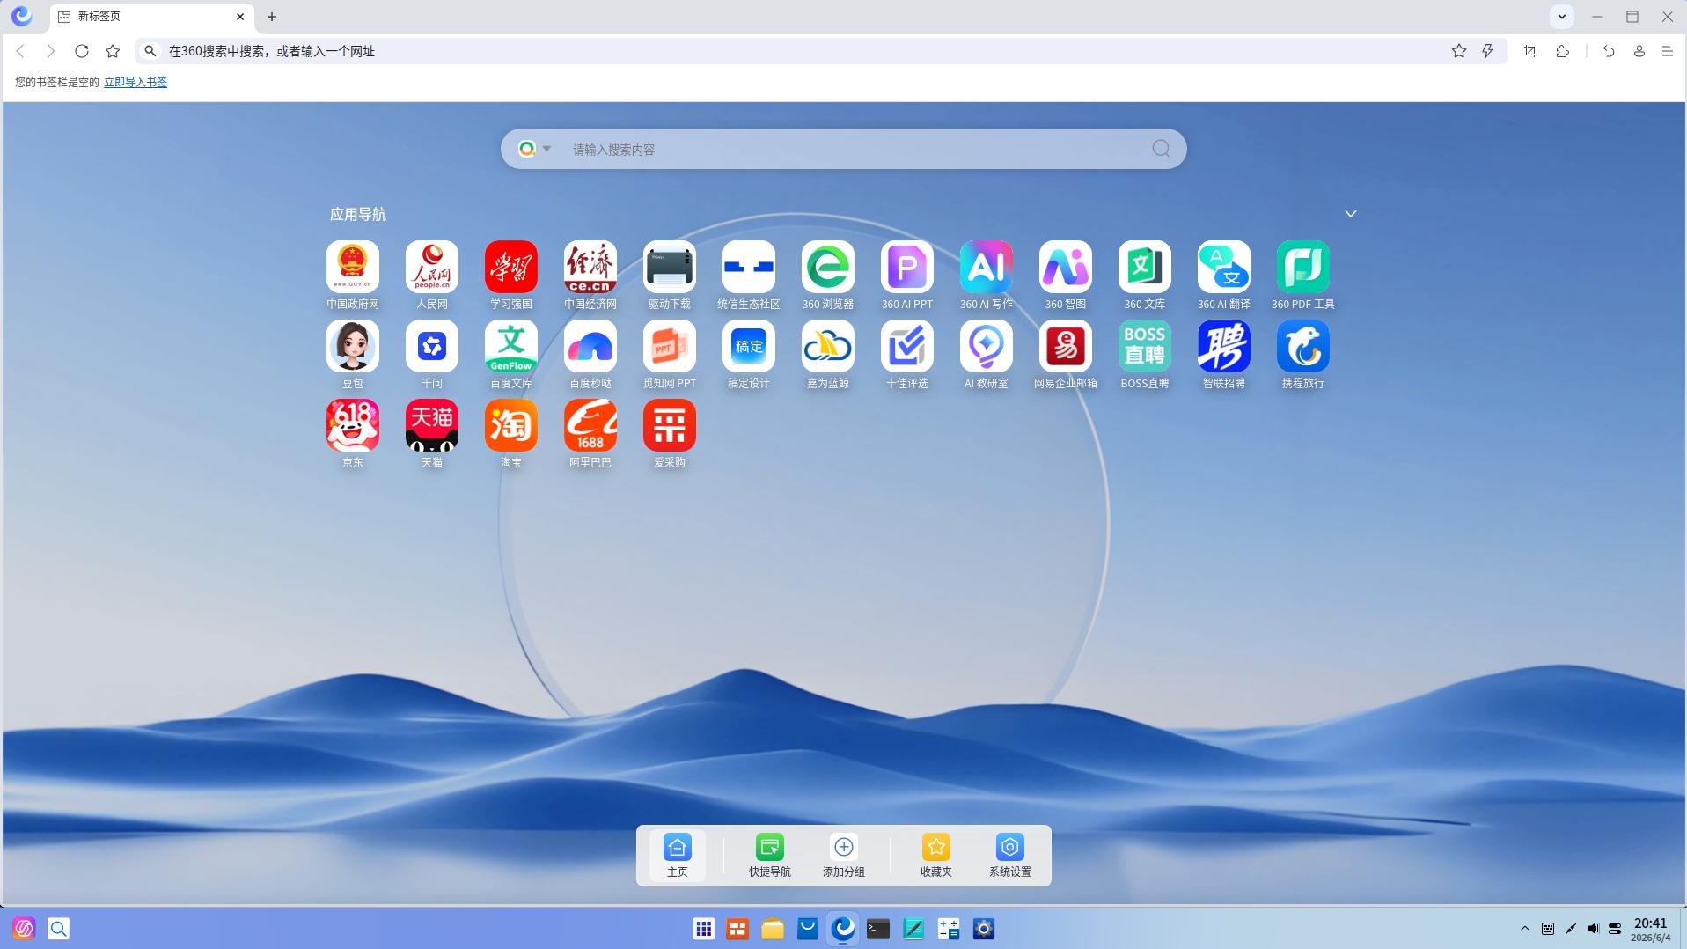Switch to 快捷导航 in bottom dock
The image size is (1687, 949).
770,856
